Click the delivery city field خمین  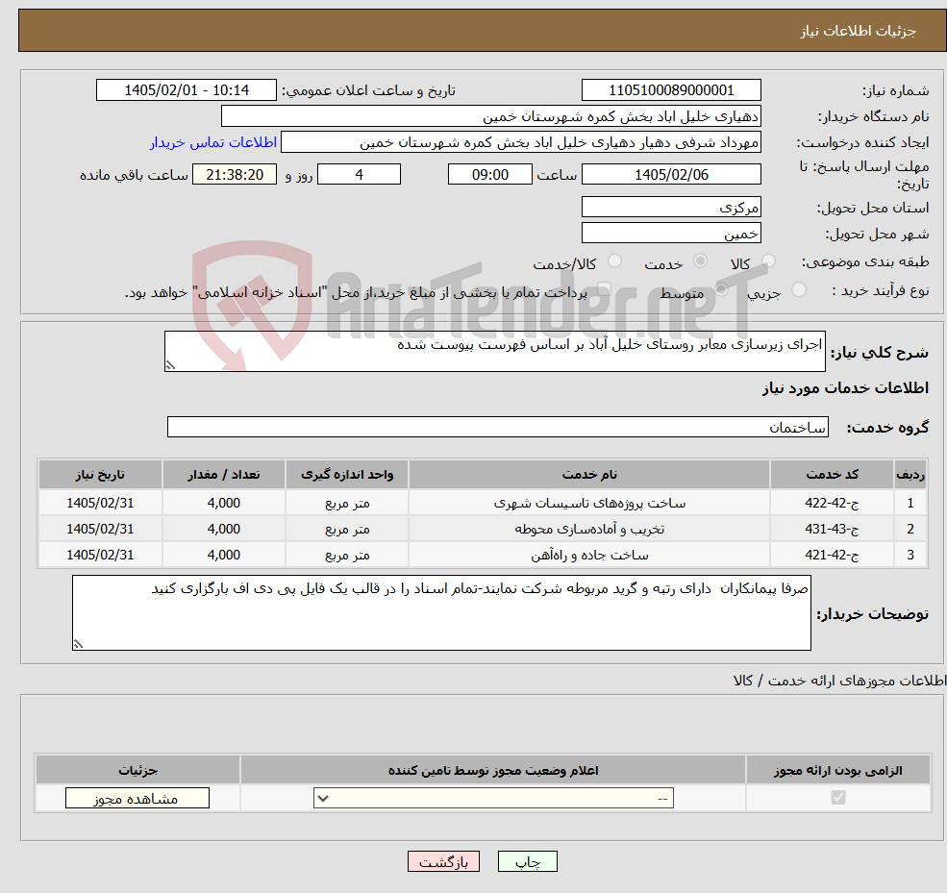(x=671, y=233)
